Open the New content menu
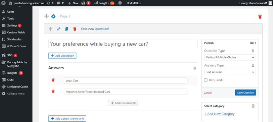Screen dimensions: 273x122 click(73, 3)
